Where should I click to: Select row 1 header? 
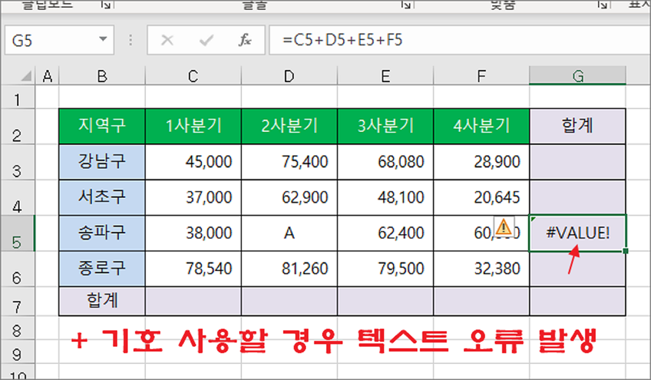(17, 98)
